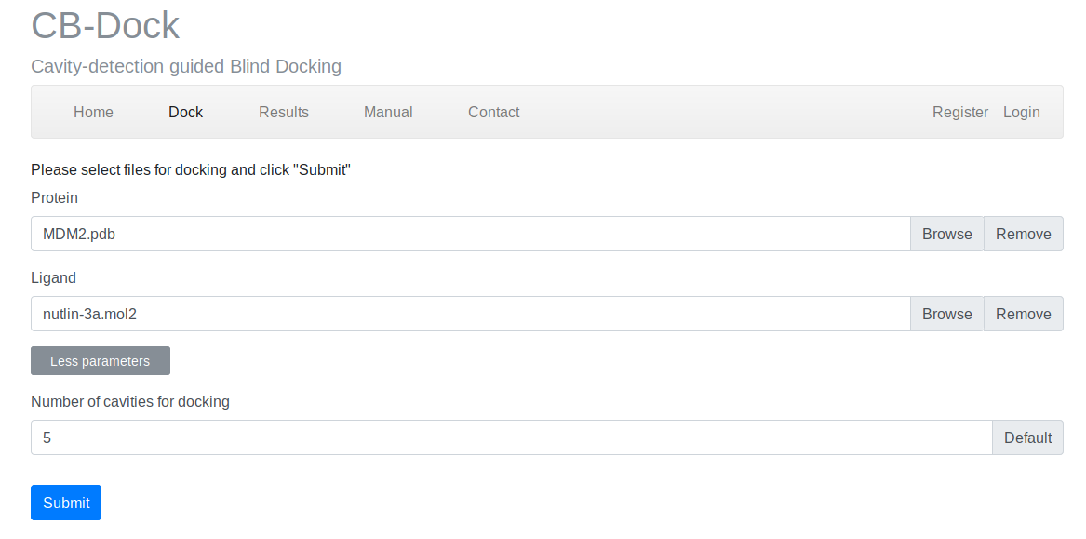This screenshot has height=539, width=1086.
Task: Switch to the Dock tab
Action: click(185, 112)
